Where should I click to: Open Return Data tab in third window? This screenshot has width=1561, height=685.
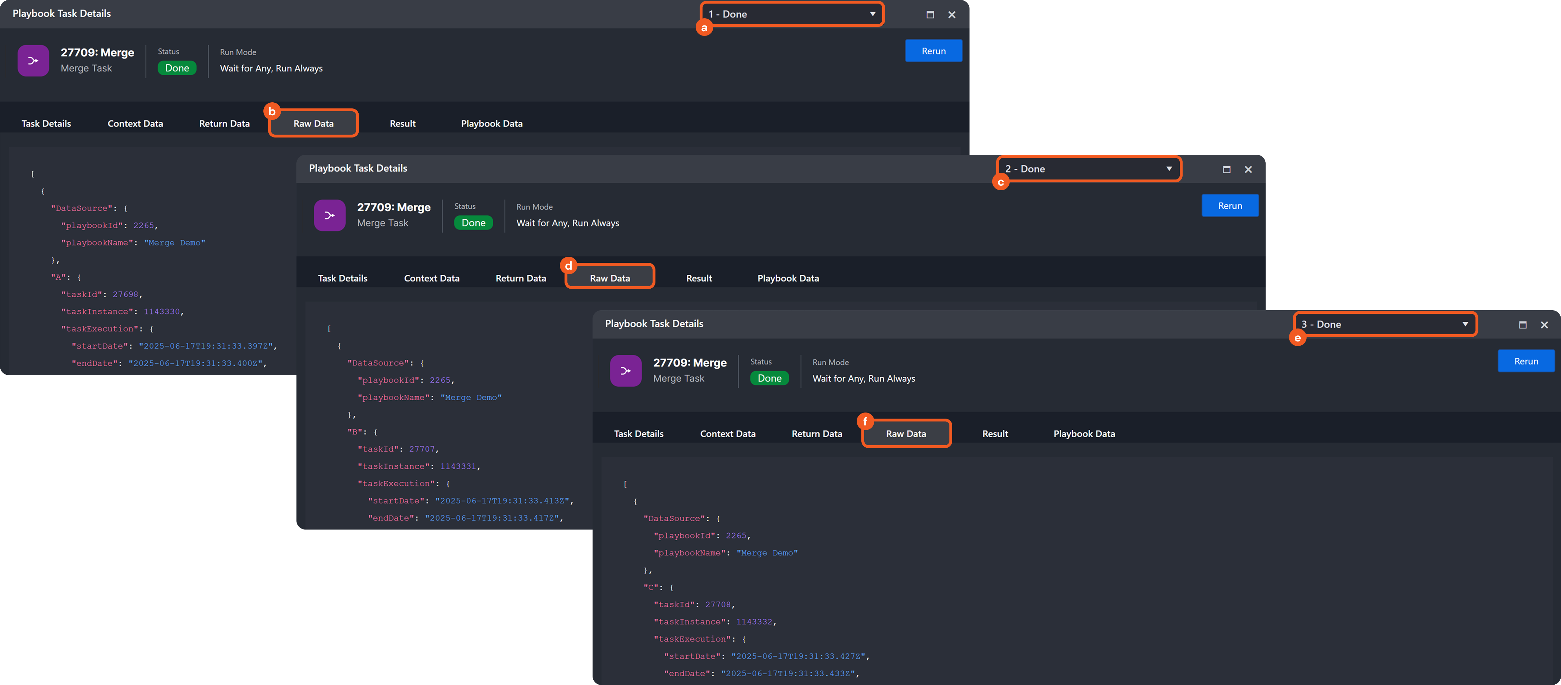(x=816, y=434)
